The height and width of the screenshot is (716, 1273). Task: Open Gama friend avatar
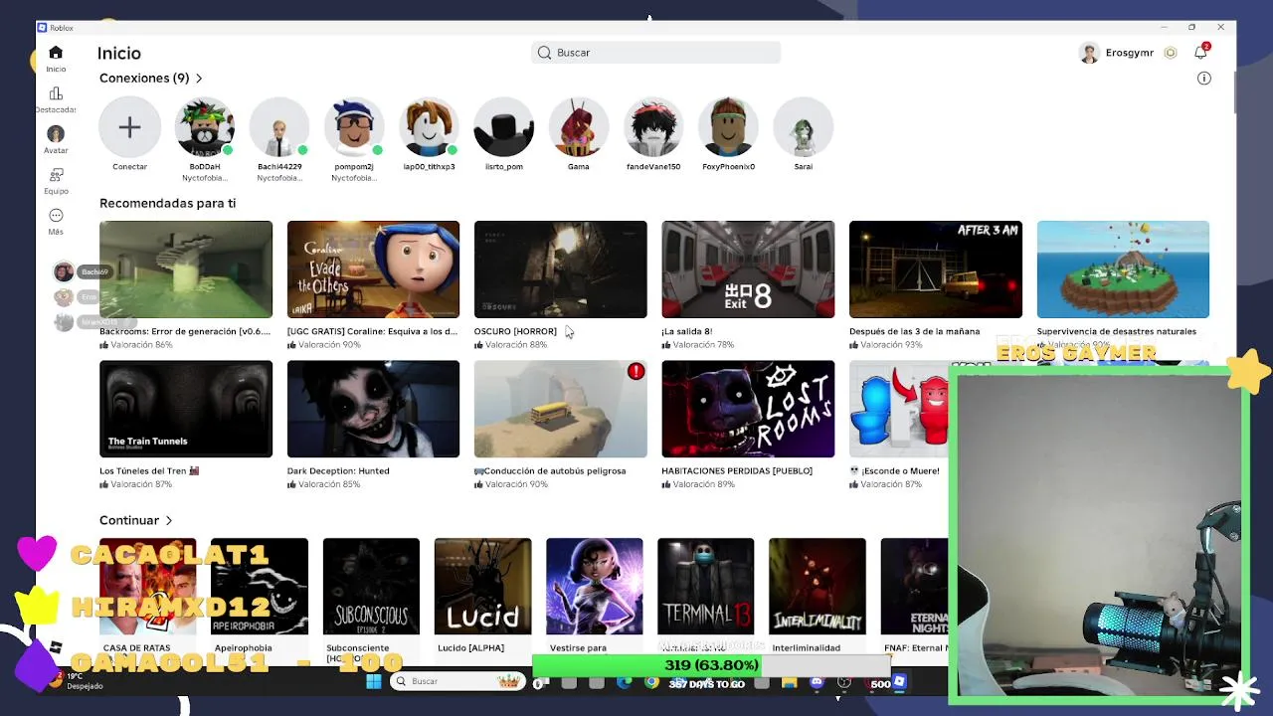point(579,127)
